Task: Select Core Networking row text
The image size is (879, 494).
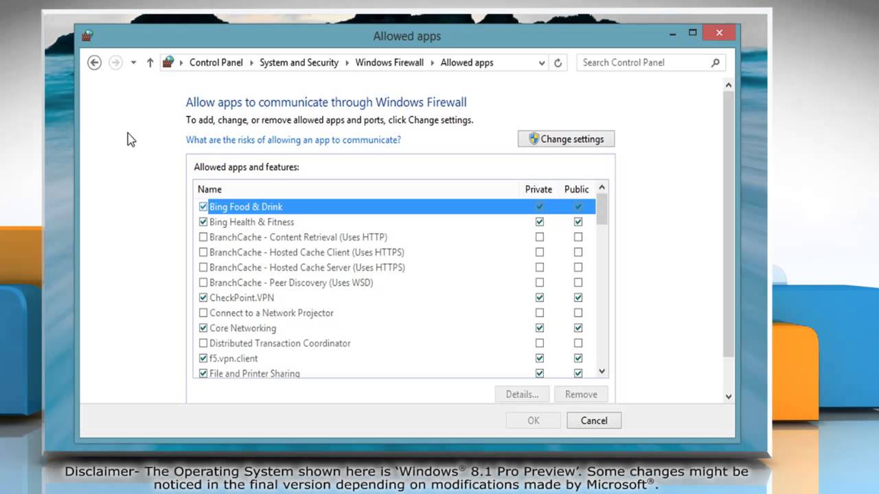Action: pos(242,328)
